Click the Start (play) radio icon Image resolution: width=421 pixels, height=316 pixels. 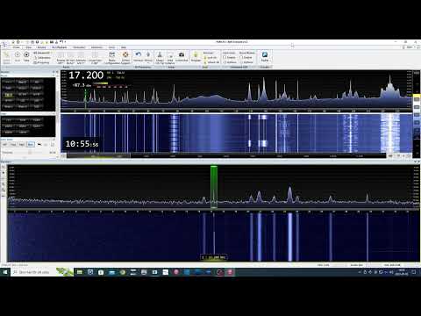click(18, 54)
